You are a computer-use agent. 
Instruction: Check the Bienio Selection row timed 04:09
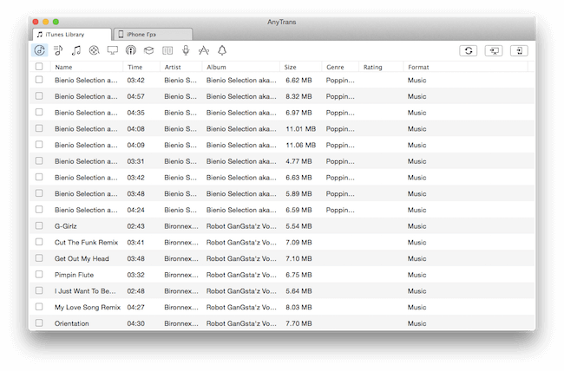tap(39, 145)
